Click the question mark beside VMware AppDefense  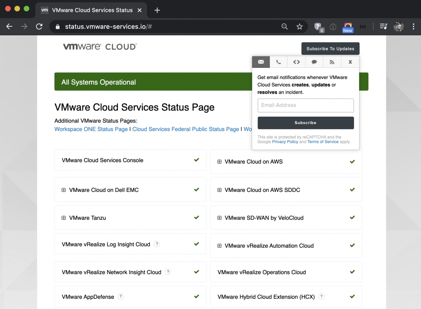[120, 296]
